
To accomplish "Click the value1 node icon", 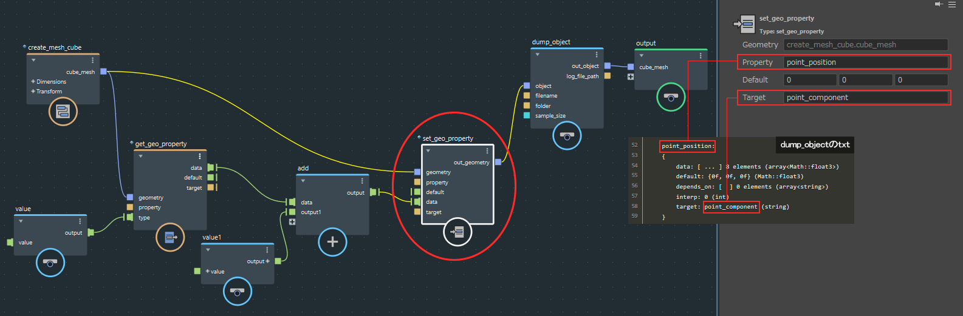I will (237, 292).
